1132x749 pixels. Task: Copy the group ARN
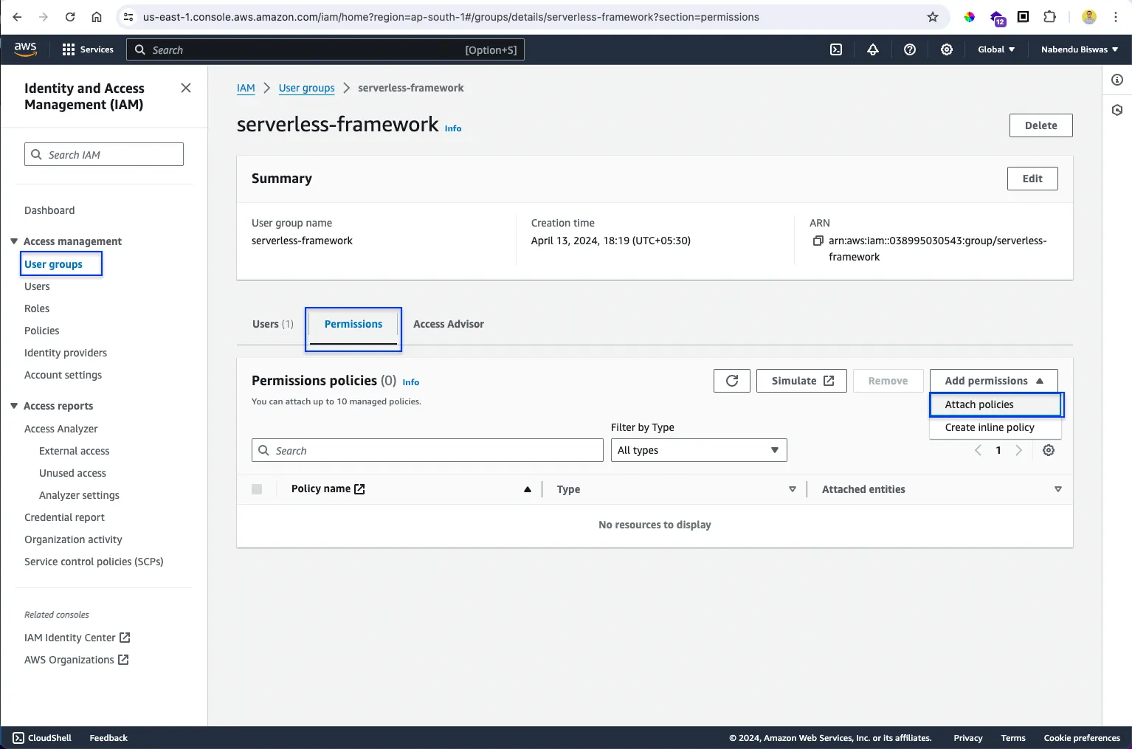click(x=818, y=241)
